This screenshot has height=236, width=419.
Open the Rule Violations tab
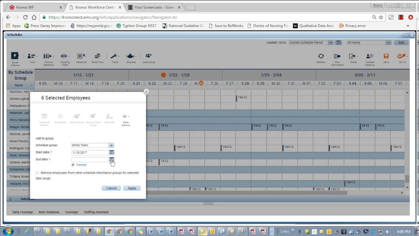[49, 212]
